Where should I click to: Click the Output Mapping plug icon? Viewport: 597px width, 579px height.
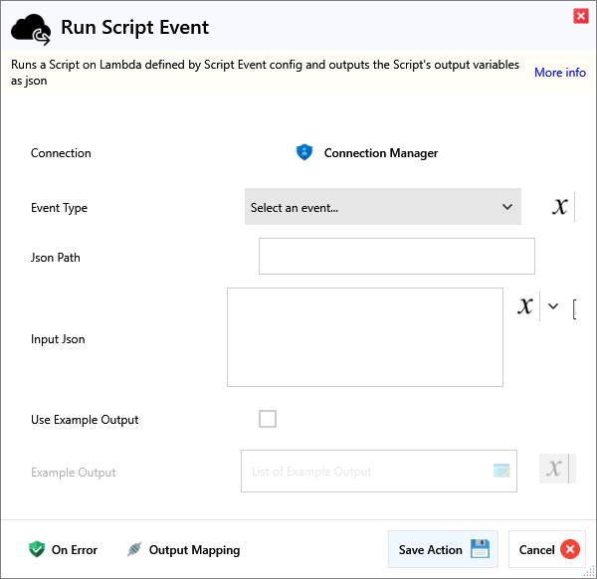coord(134,549)
